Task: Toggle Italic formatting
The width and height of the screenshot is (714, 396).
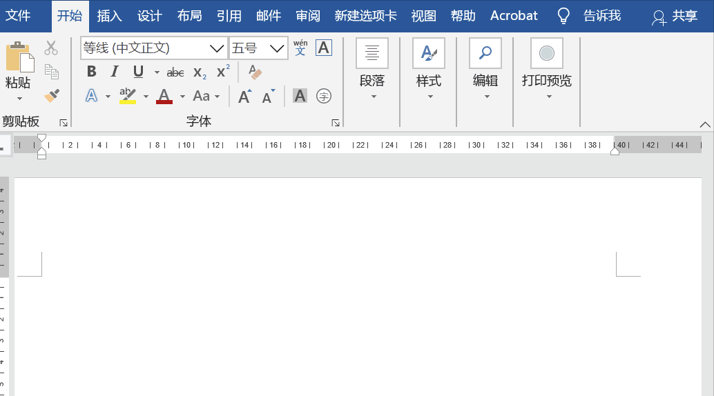Action: (115, 72)
